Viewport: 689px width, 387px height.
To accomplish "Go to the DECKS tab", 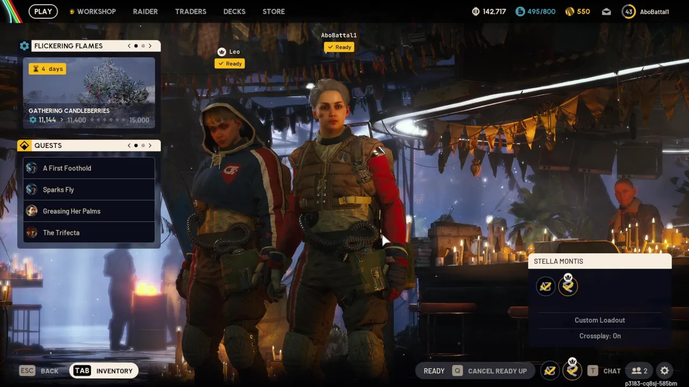I will click(234, 11).
